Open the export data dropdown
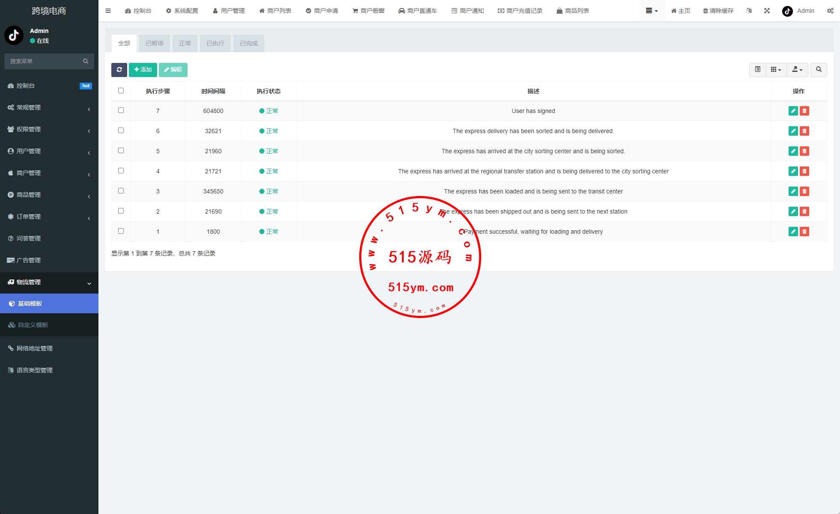The image size is (840, 514). coord(797,70)
